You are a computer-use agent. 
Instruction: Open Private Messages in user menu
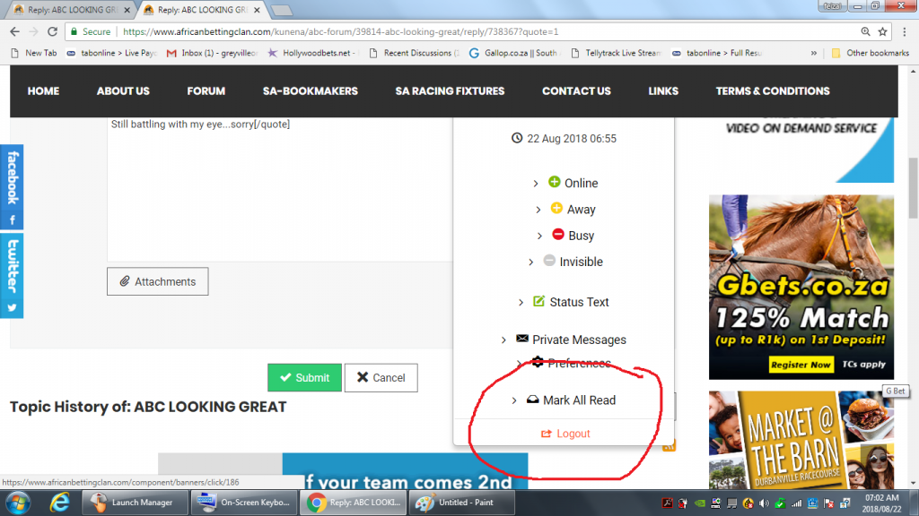579,340
